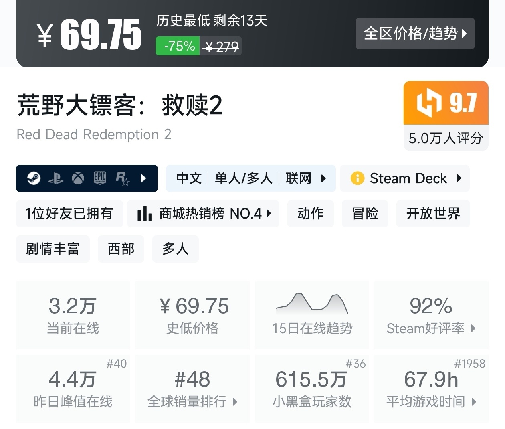Viewport: 505px width, 429px height.
Task: Expand the platform list arrow
Action: (x=143, y=178)
